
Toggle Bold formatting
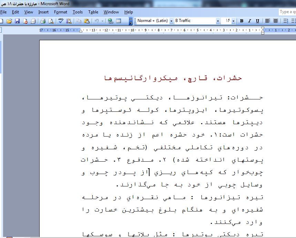coord(242,21)
